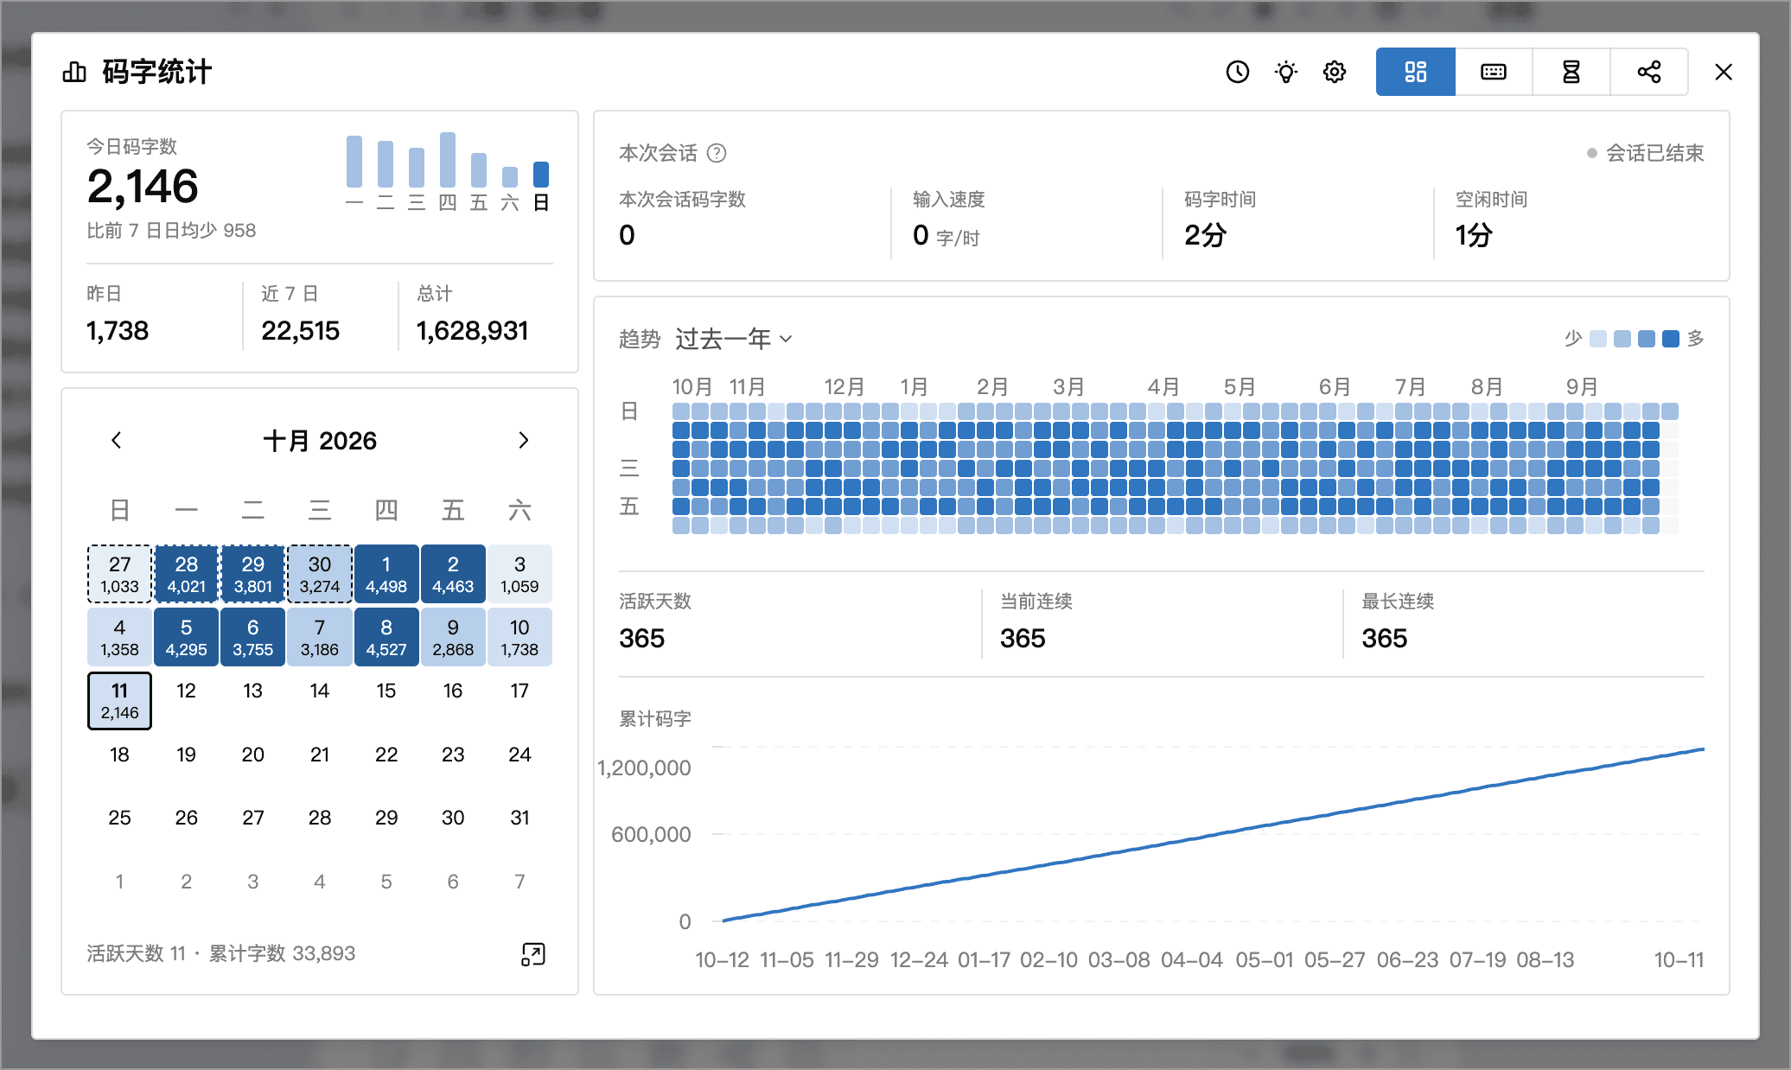Click the lightest legend swatch near 少
Screen dimensions: 1791x1070
click(1598, 339)
